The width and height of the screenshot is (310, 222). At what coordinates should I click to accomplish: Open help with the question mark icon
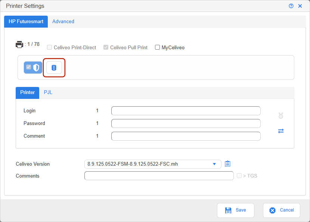(291, 6)
